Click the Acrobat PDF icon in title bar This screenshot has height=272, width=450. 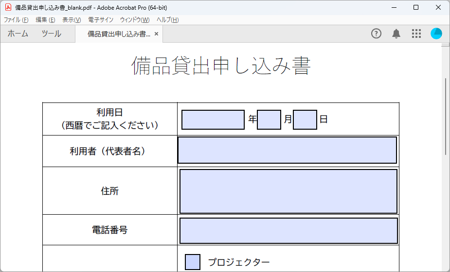click(8, 7)
